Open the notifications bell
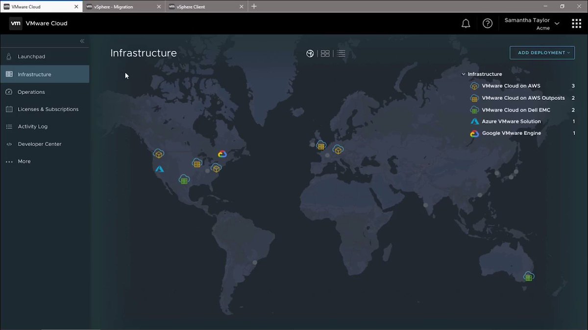The image size is (588, 330). tap(466, 23)
